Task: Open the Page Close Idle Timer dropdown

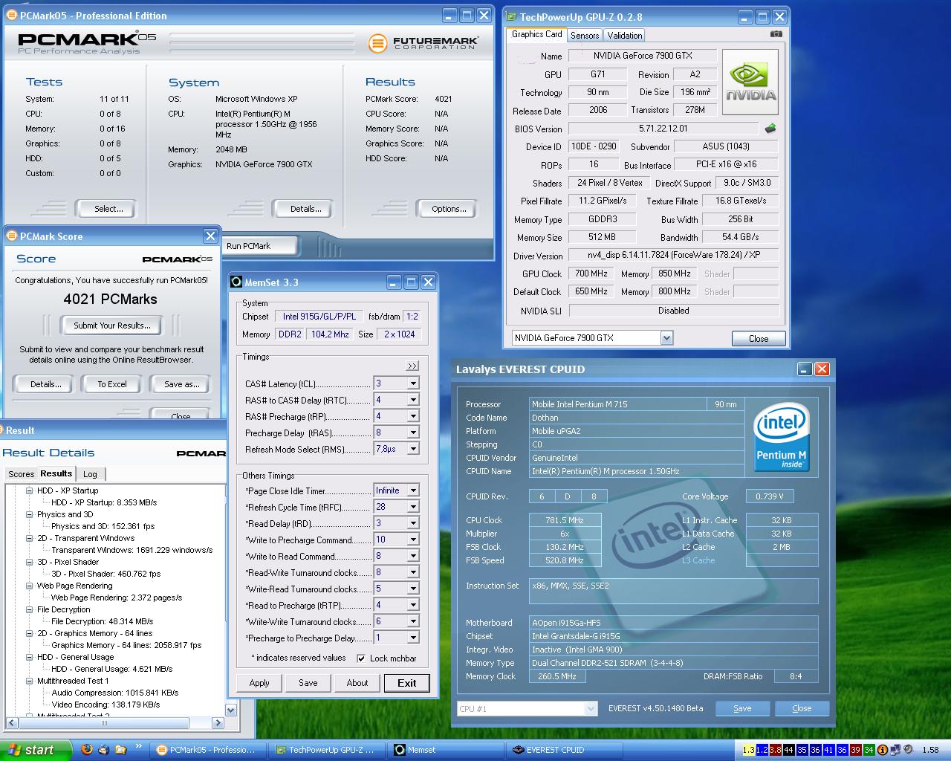Action: [x=413, y=490]
